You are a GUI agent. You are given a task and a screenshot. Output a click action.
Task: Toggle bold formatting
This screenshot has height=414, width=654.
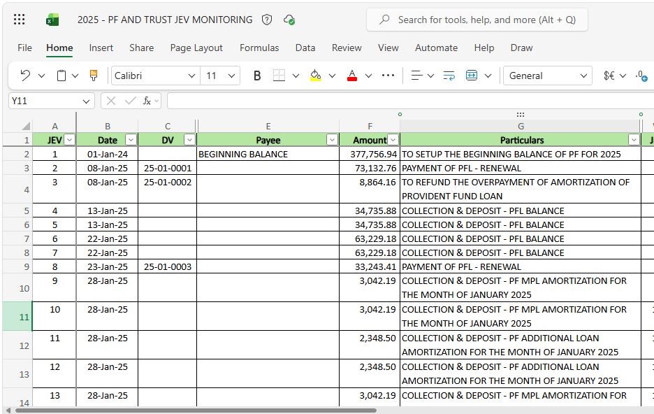pos(257,76)
